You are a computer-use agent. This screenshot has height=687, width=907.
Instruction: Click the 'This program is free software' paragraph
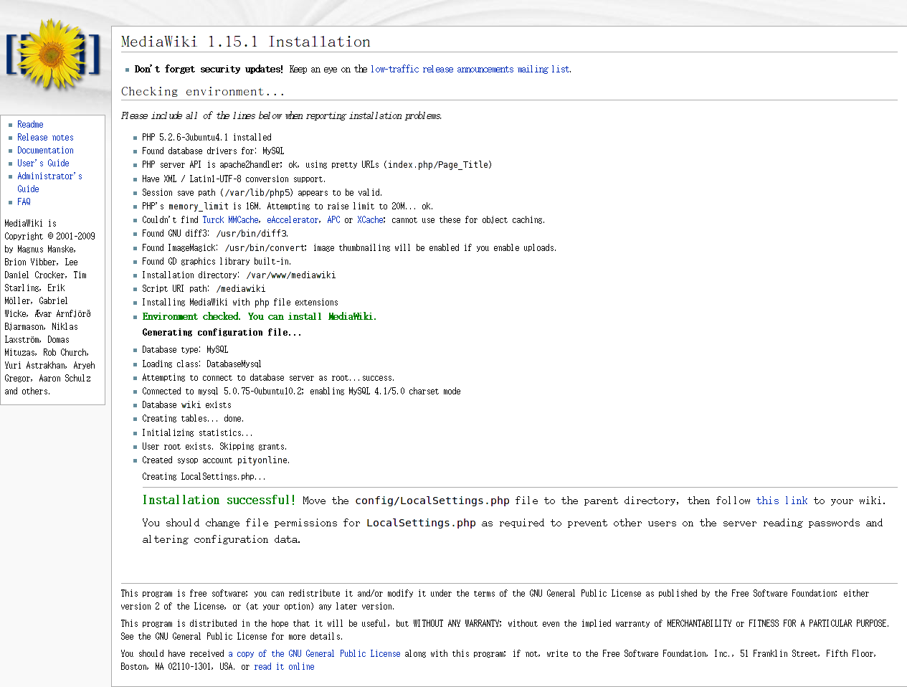pyautogui.click(x=495, y=600)
